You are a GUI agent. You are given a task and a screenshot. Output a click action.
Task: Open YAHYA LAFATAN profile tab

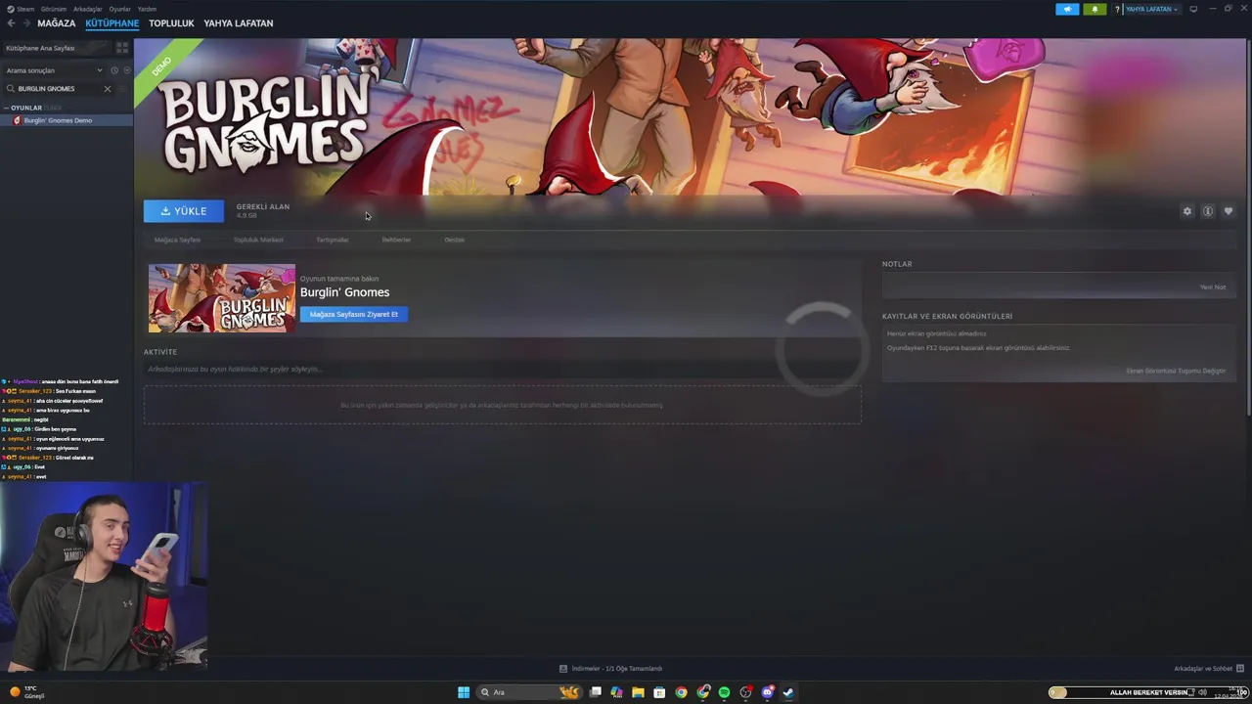pyautogui.click(x=239, y=22)
